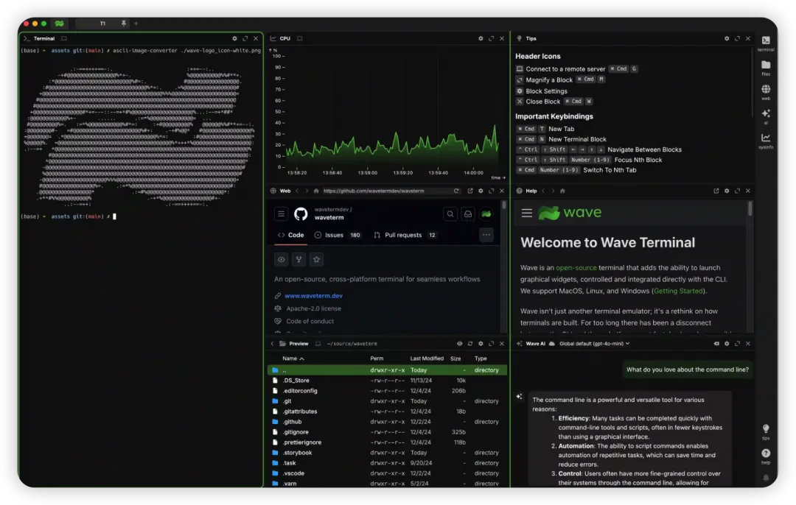
Task: Clear the Wave AI chat
Action: 716,344
